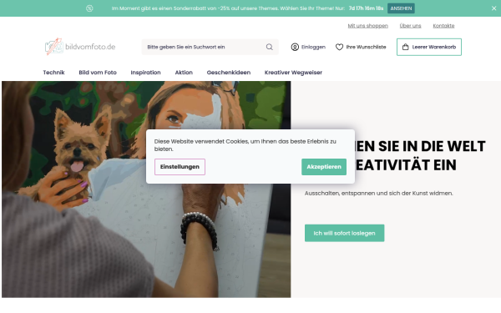Click the shopping bag icon

406,47
